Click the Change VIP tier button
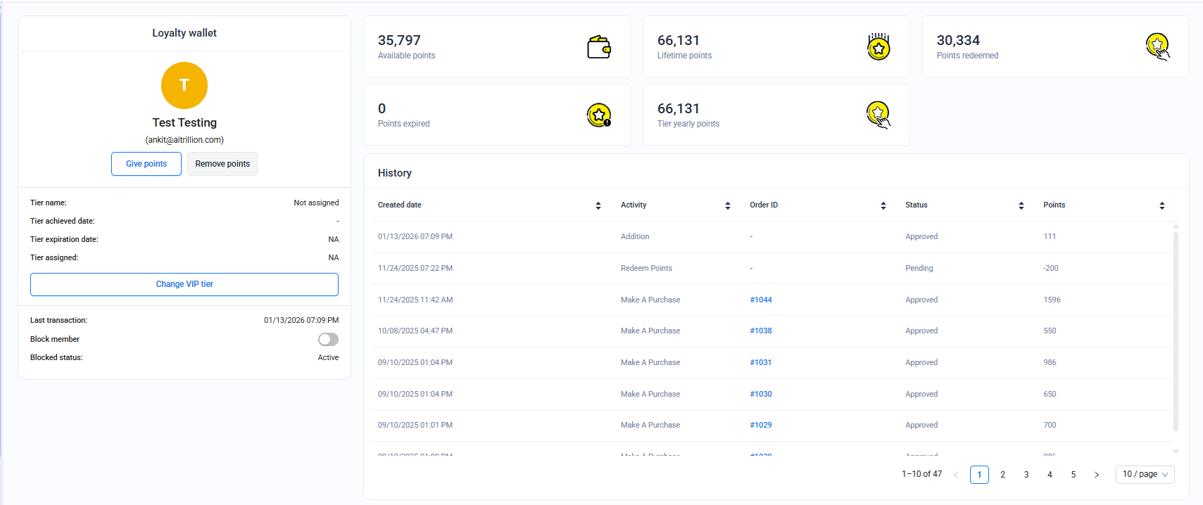Viewport: 1203px width, 505px height. (x=184, y=284)
